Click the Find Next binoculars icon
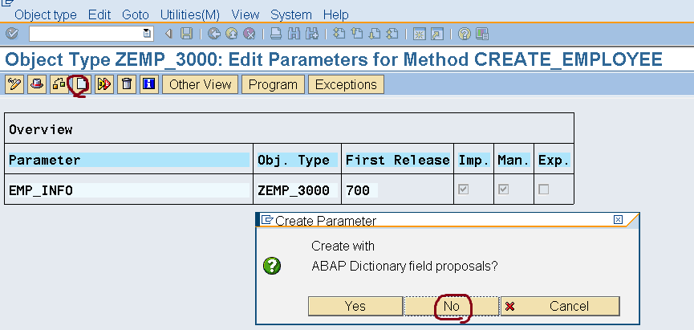694x330 pixels. [x=312, y=34]
